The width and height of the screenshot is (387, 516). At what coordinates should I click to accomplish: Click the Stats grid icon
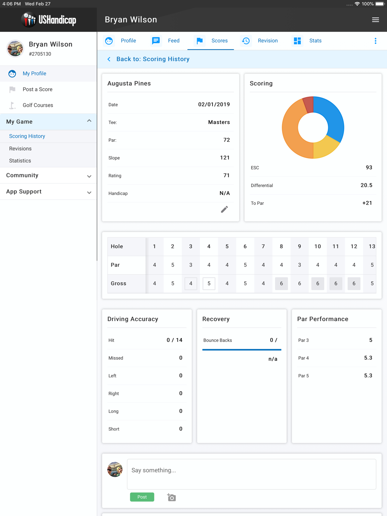[x=297, y=41]
